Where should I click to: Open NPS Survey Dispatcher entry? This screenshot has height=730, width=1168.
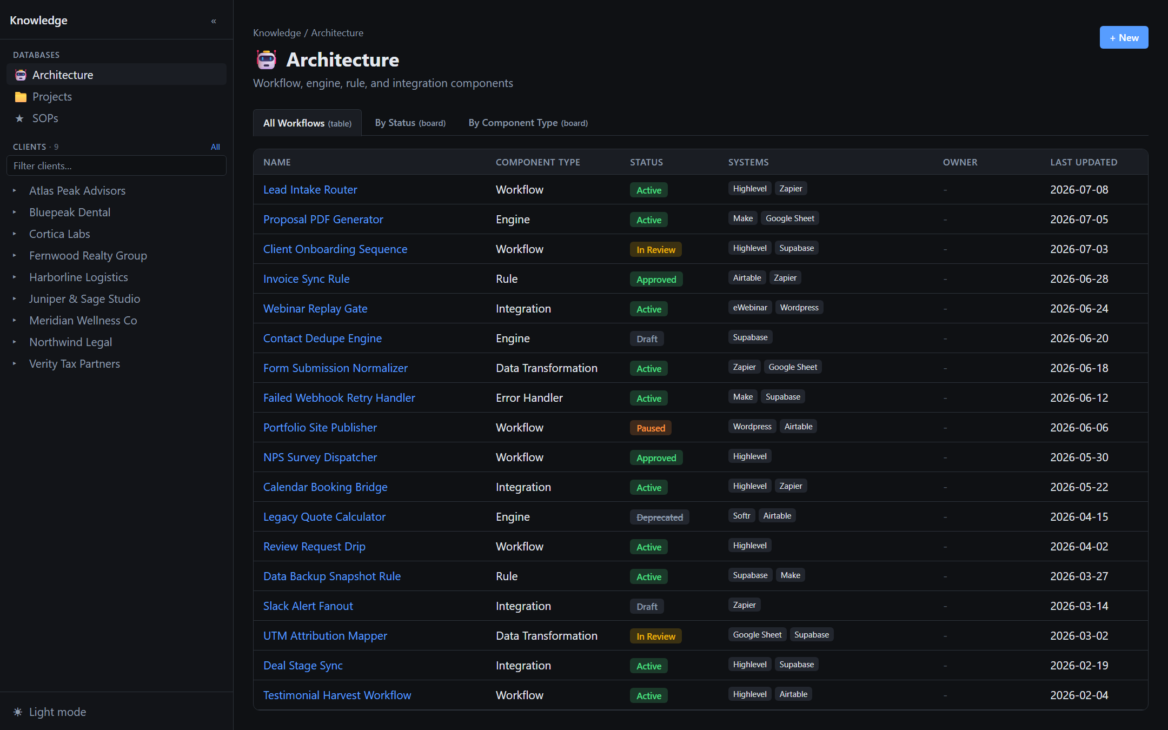pos(320,457)
